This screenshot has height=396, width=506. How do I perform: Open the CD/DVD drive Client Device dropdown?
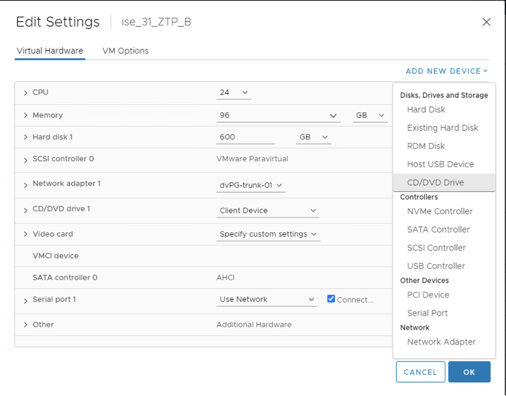[268, 210]
